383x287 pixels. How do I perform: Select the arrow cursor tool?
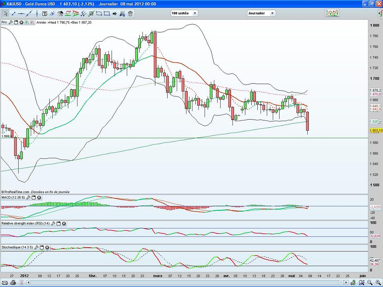6,14
